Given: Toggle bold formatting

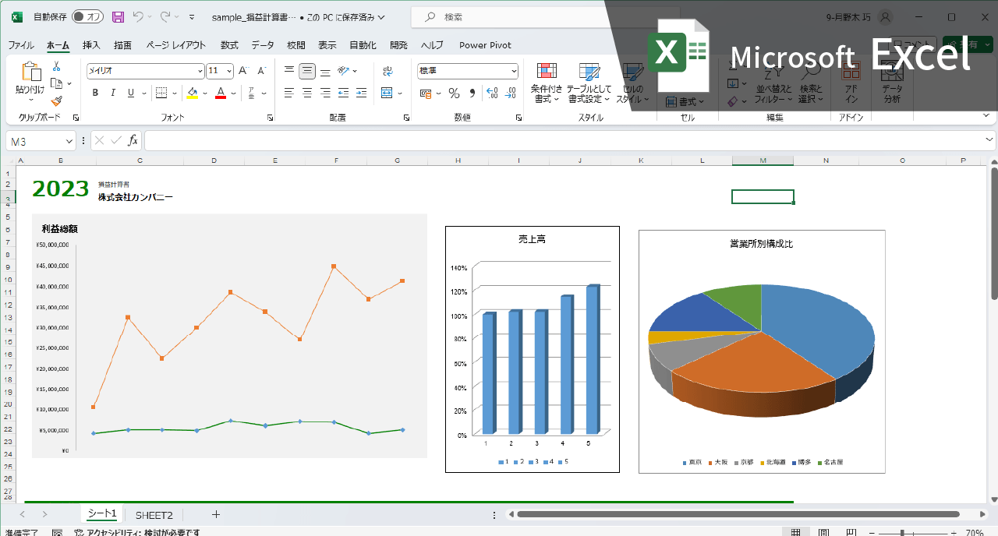Looking at the screenshot, I should pyautogui.click(x=95, y=93).
